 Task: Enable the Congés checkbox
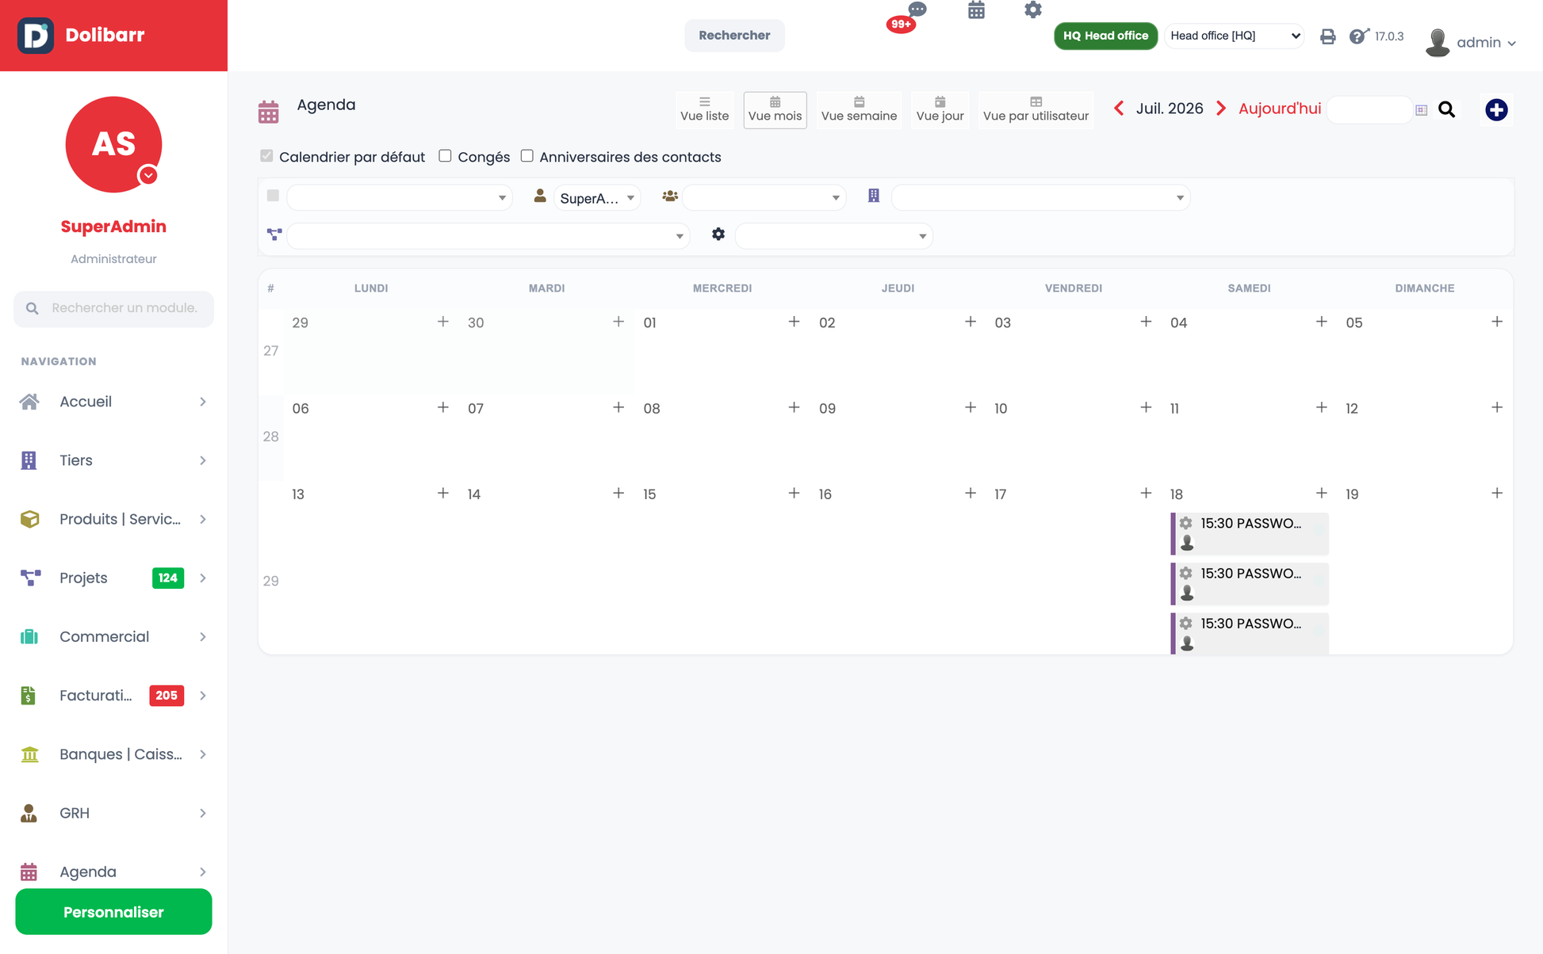pyautogui.click(x=445, y=156)
